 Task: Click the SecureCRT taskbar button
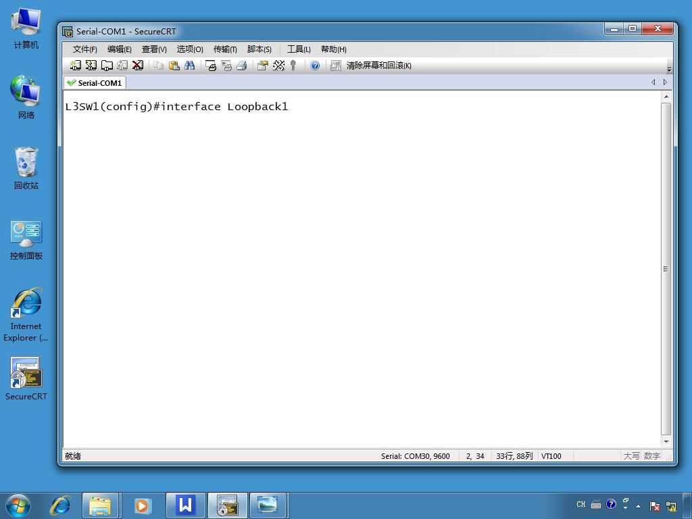point(228,505)
